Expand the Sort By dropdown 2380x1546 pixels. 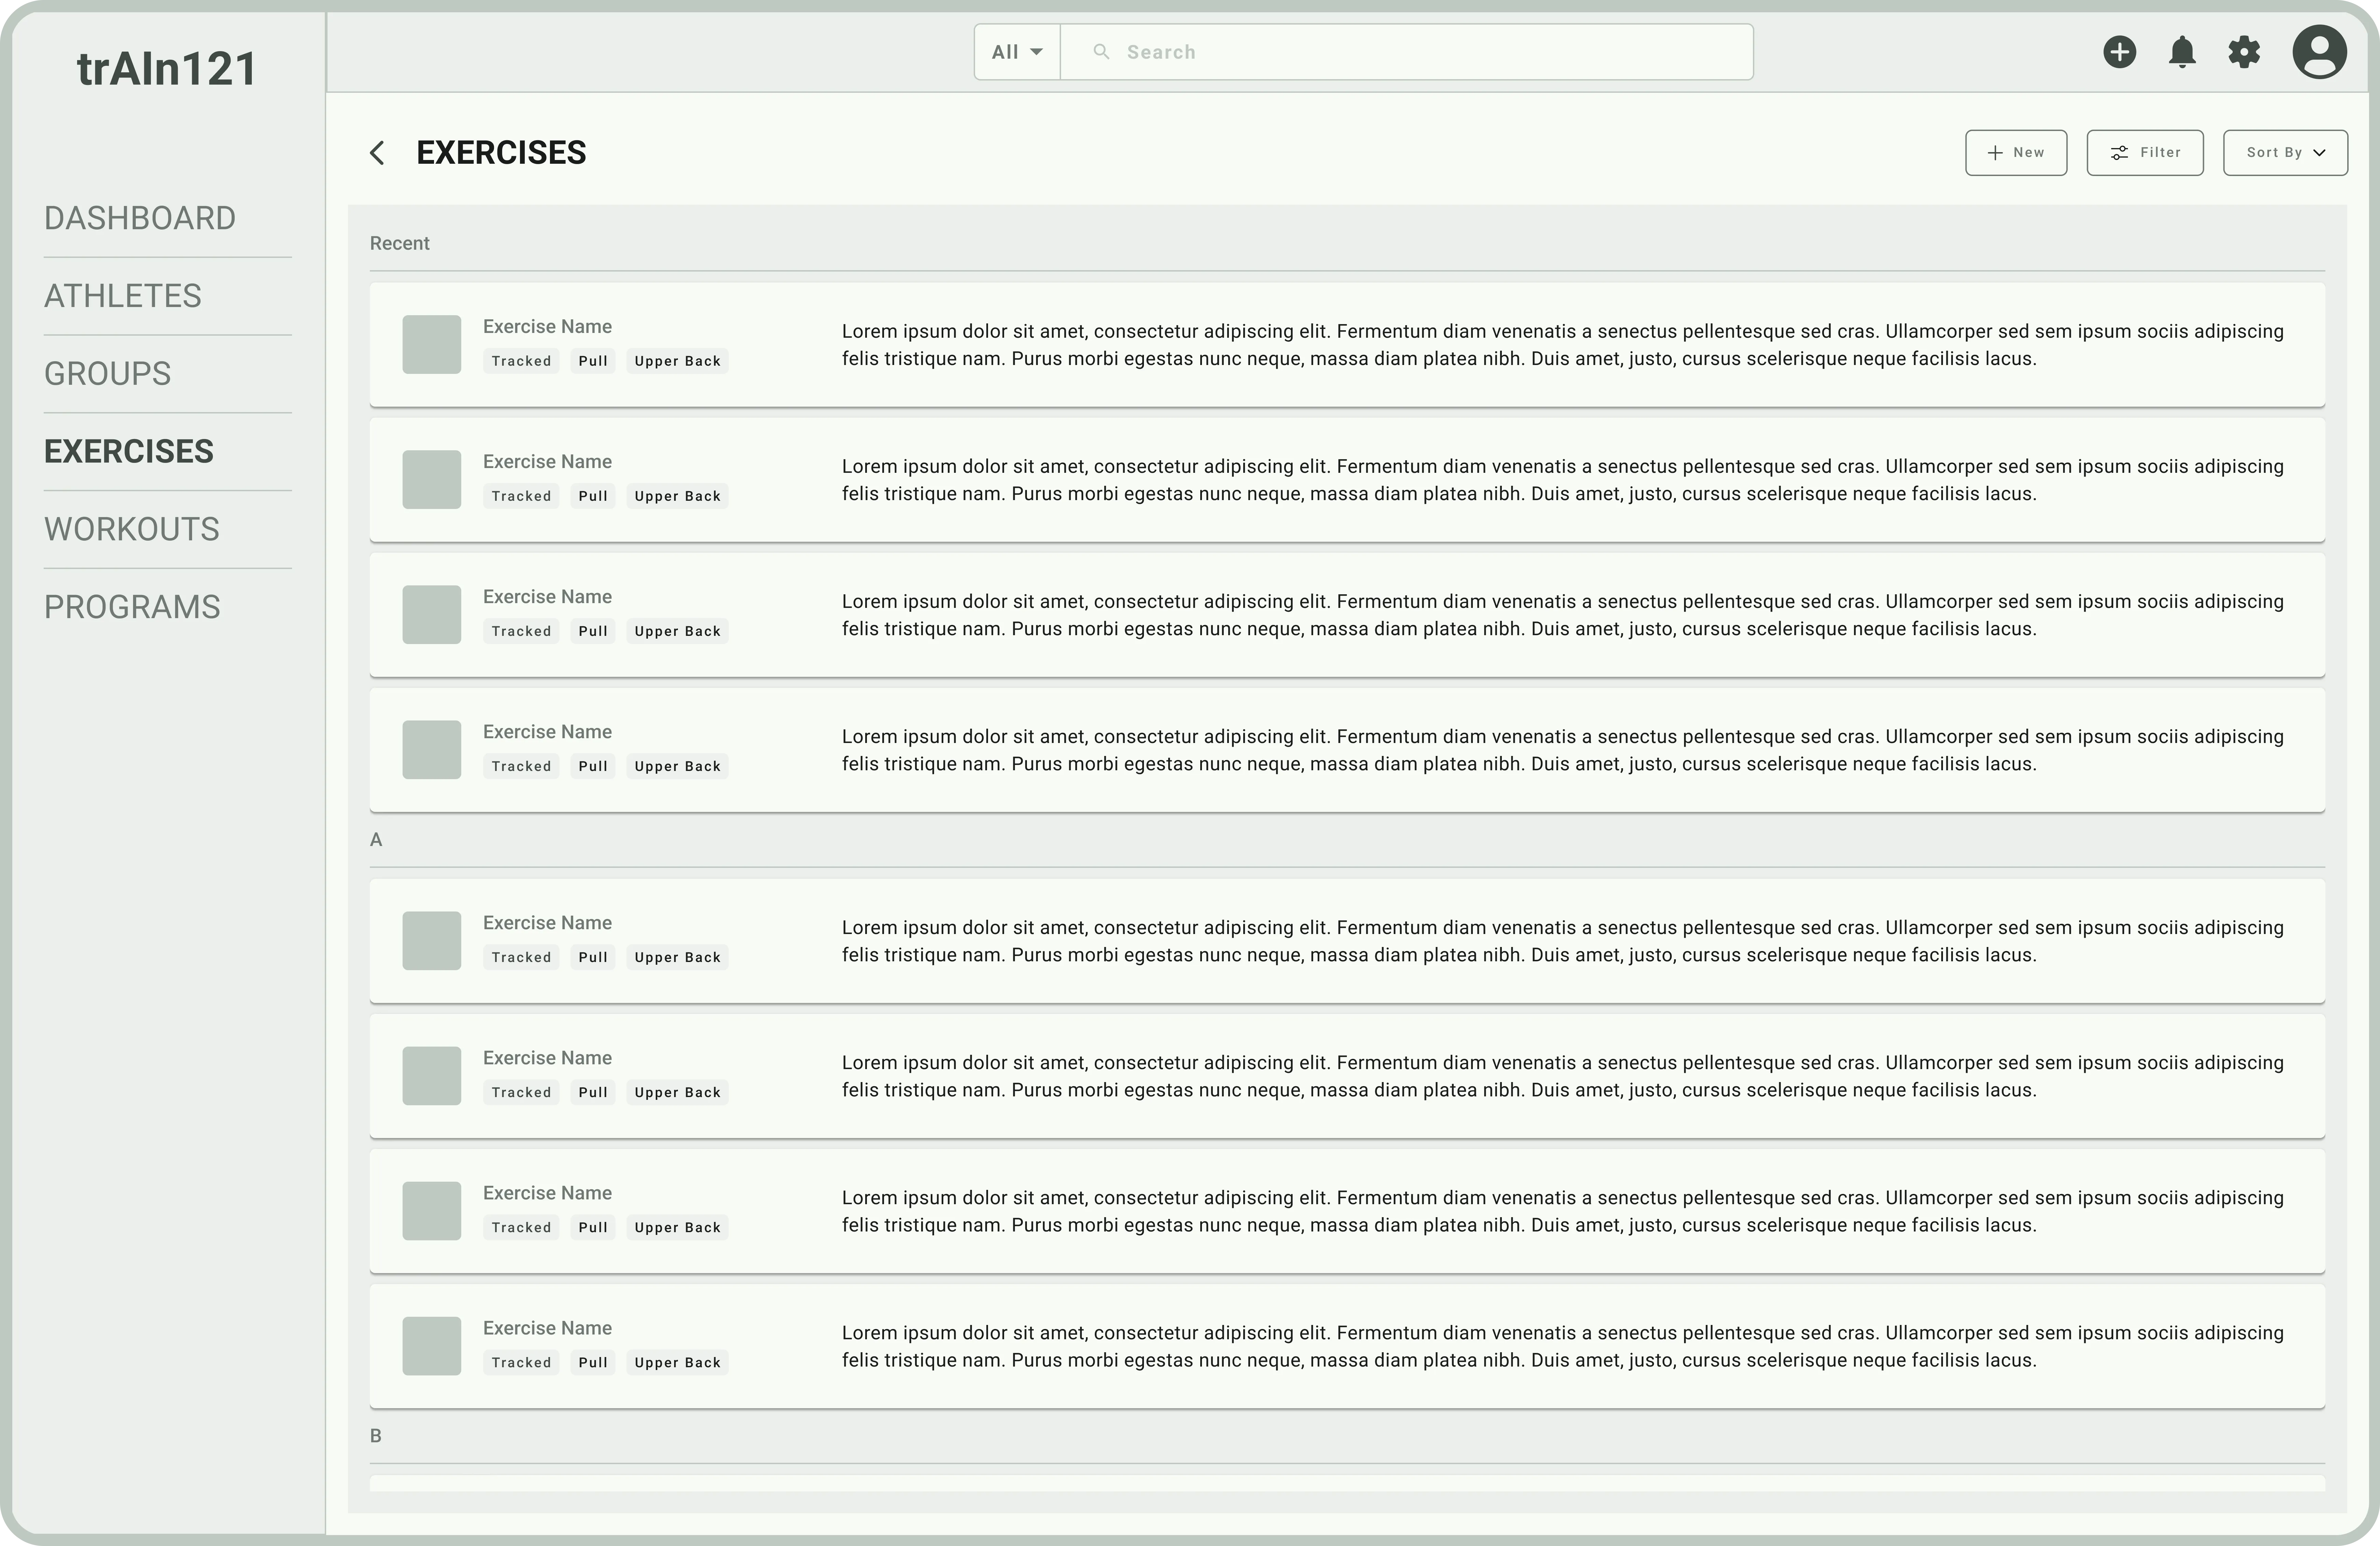point(2285,152)
